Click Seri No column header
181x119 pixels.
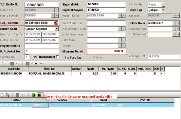pos(62,100)
